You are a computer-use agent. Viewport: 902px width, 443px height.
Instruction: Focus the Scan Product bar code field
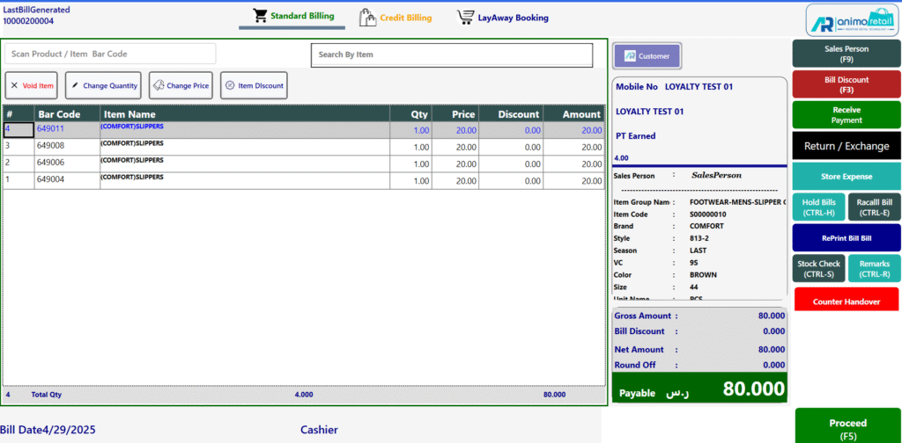click(x=110, y=54)
